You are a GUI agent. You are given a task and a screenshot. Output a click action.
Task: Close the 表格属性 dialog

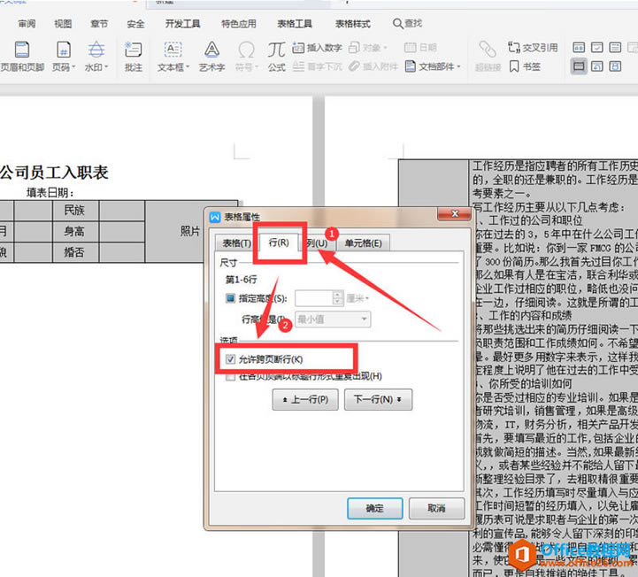(x=455, y=214)
